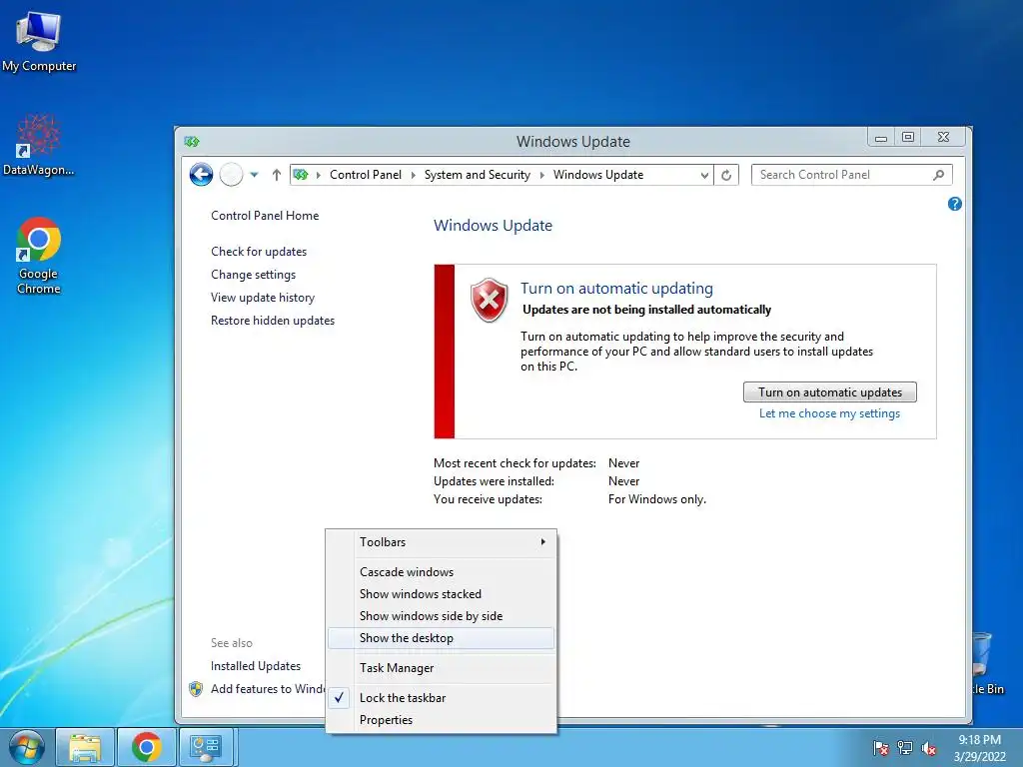Click the network tray icon
This screenshot has width=1023, height=767.
[905, 748]
